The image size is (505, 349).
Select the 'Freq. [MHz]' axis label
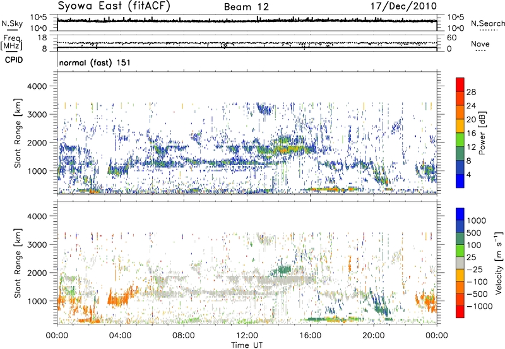click(11, 43)
